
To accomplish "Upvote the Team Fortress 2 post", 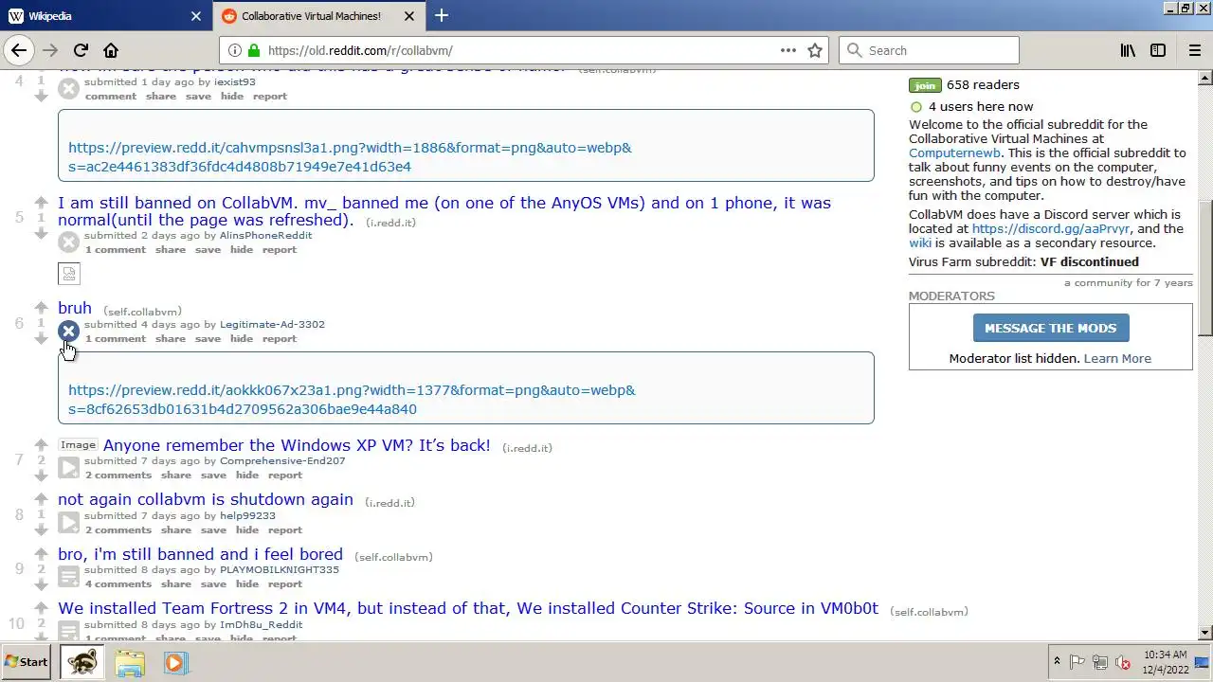I will (x=41, y=608).
